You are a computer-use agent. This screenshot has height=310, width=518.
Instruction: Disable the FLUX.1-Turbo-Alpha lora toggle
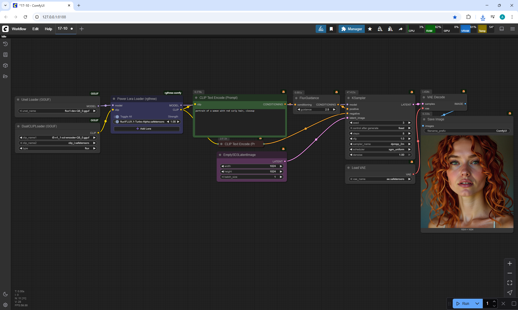[x=117, y=122]
